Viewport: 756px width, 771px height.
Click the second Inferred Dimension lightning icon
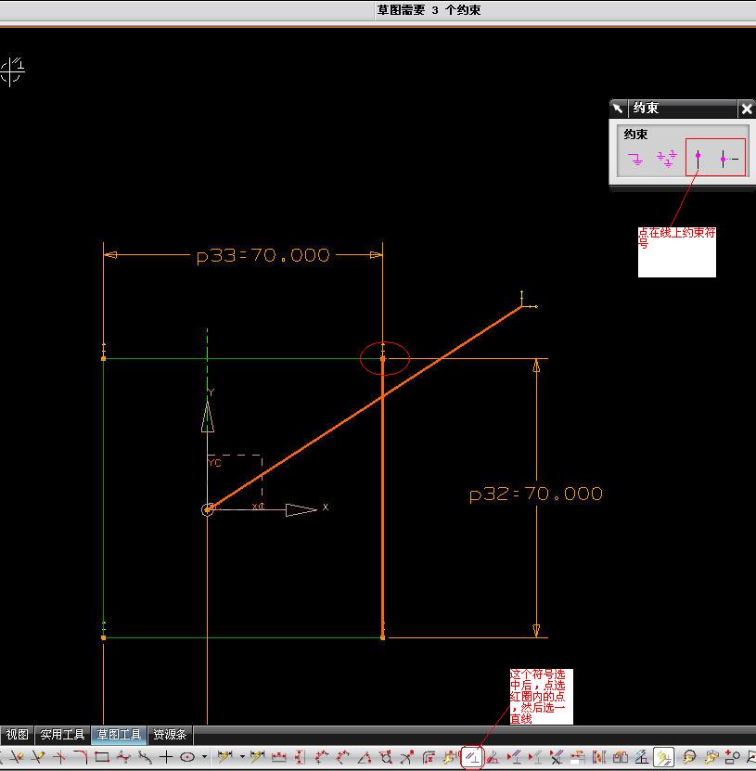(x=257, y=757)
